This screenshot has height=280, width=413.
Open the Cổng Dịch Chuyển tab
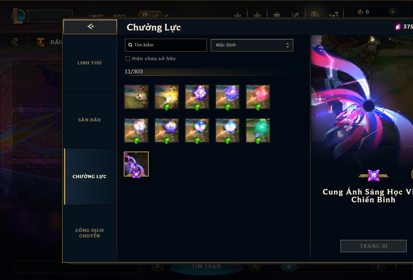click(89, 233)
